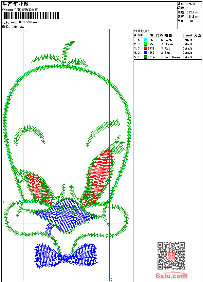Click the '停止顺序:' heading
Viewport: 203px width, 282px height.
click(x=141, y=31)
